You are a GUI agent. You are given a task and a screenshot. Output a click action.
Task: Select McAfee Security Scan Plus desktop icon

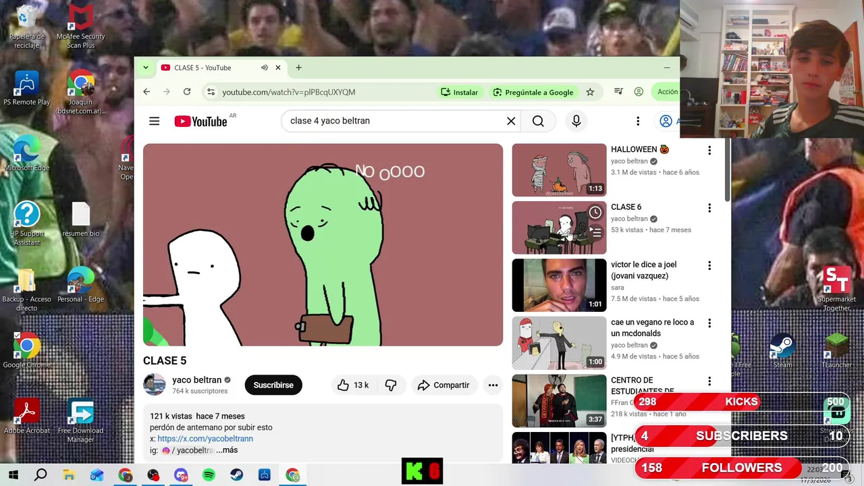[81, 26]
